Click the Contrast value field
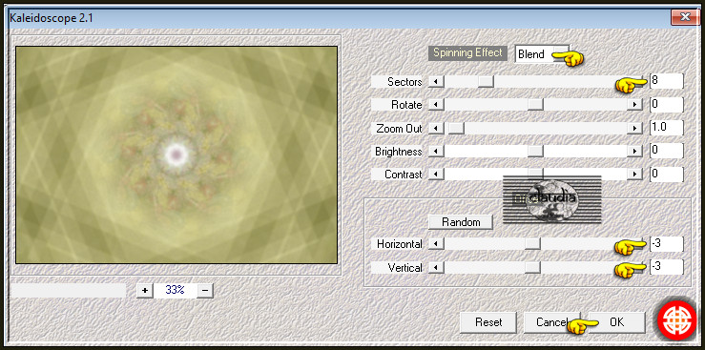The width and height of the screenshot is (705, 350). click(666, 174)
